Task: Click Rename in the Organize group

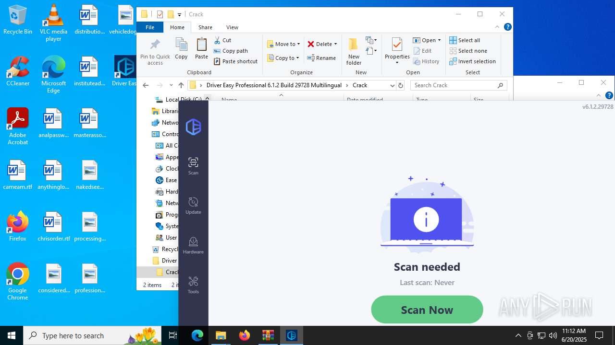Action: pyautogui.click(x=322, y=58)
